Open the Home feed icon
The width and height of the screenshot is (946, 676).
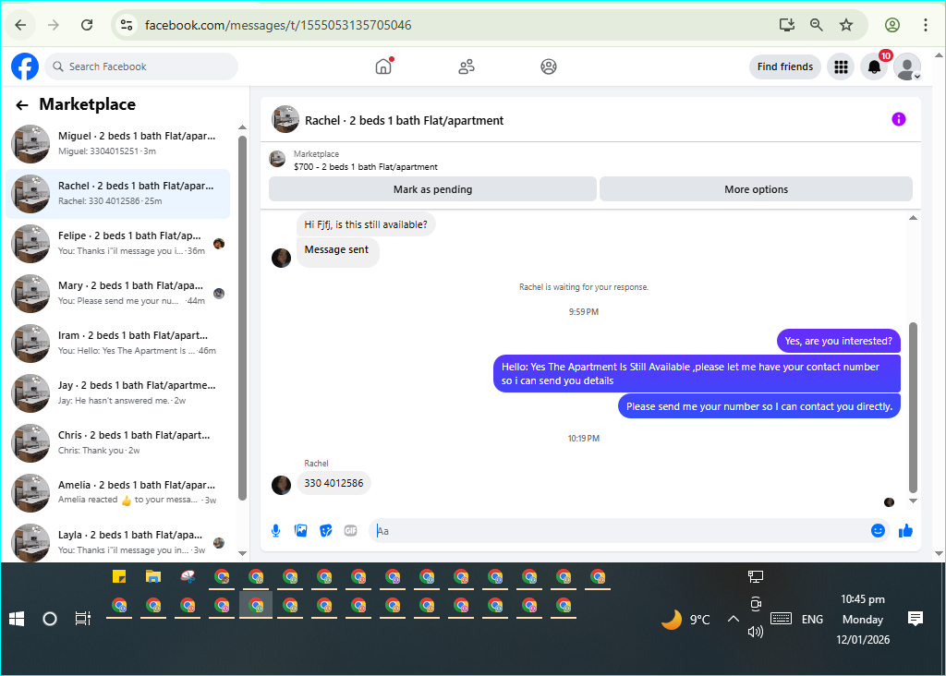383,66
